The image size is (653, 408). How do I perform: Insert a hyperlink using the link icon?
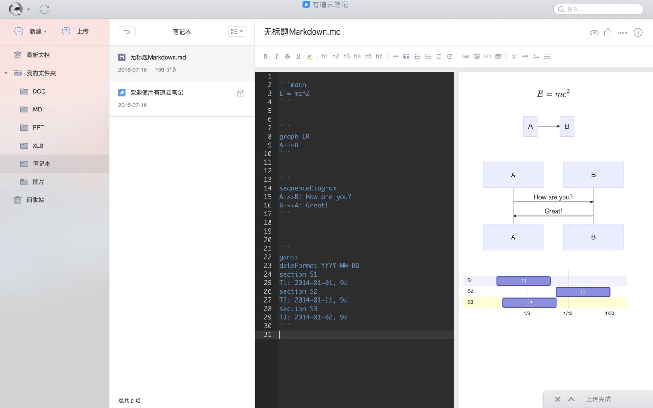(x=465, y=56)
